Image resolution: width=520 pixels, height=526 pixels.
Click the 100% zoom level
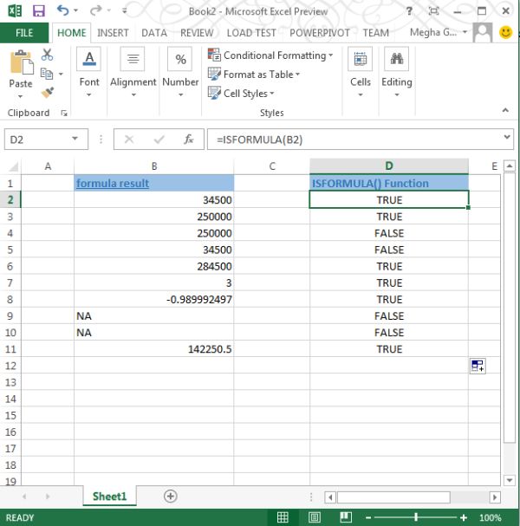point(491,517)
